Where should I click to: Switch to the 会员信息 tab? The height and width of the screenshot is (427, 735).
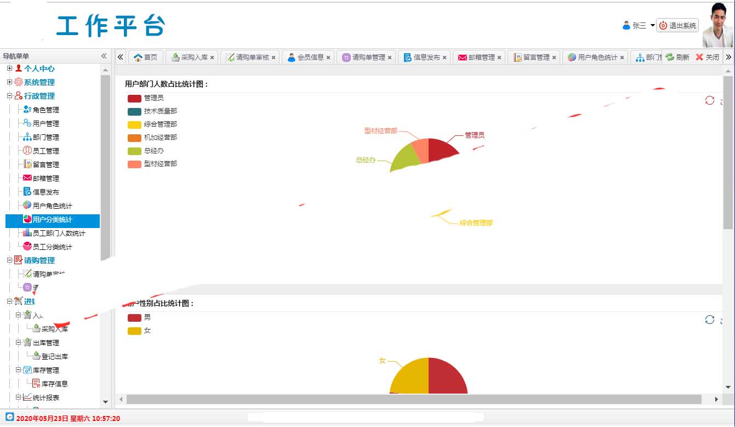pos(310,57)
